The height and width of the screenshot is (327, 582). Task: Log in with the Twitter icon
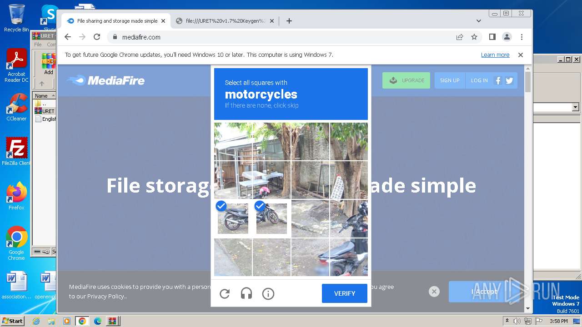(x=509, y=80)
